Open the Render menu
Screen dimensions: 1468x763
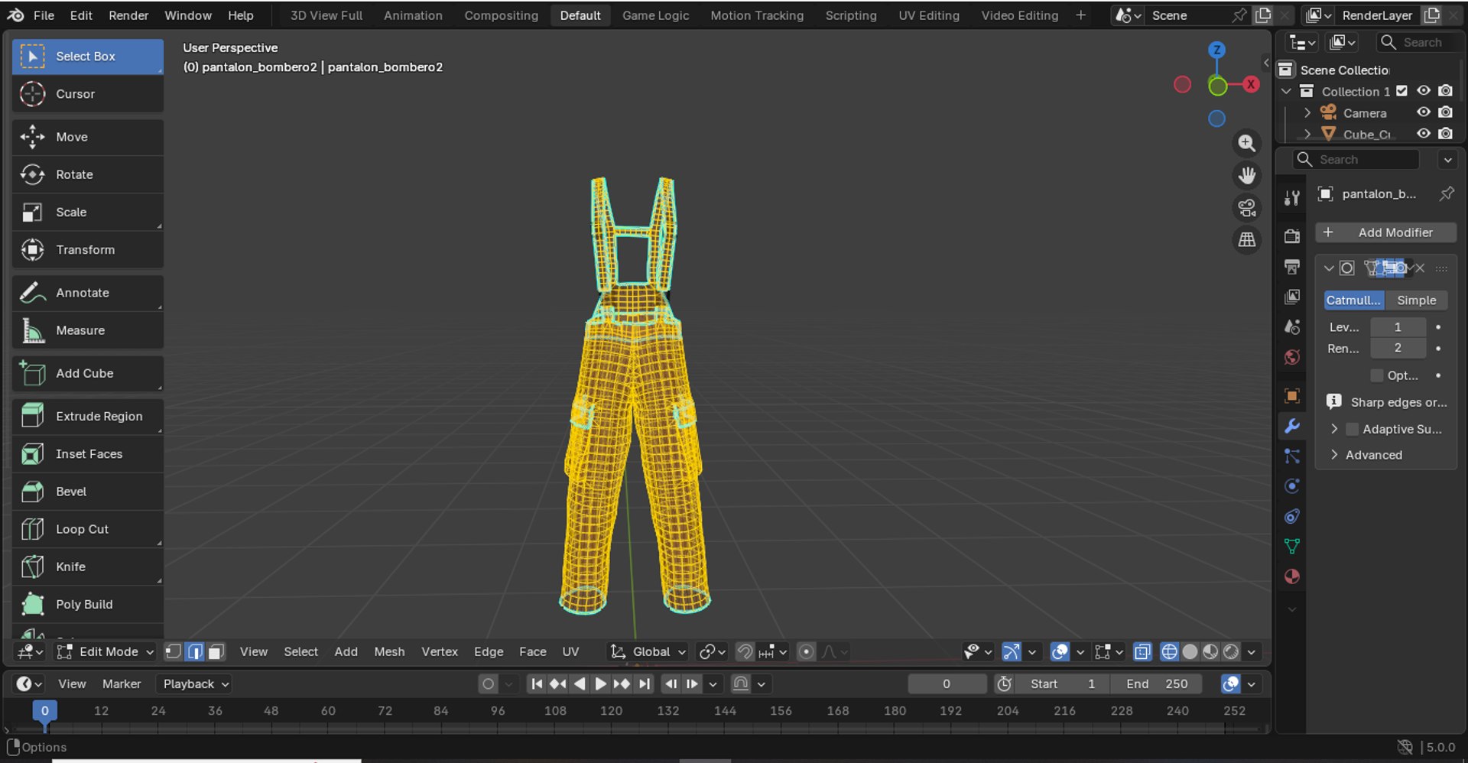(128, 15)
